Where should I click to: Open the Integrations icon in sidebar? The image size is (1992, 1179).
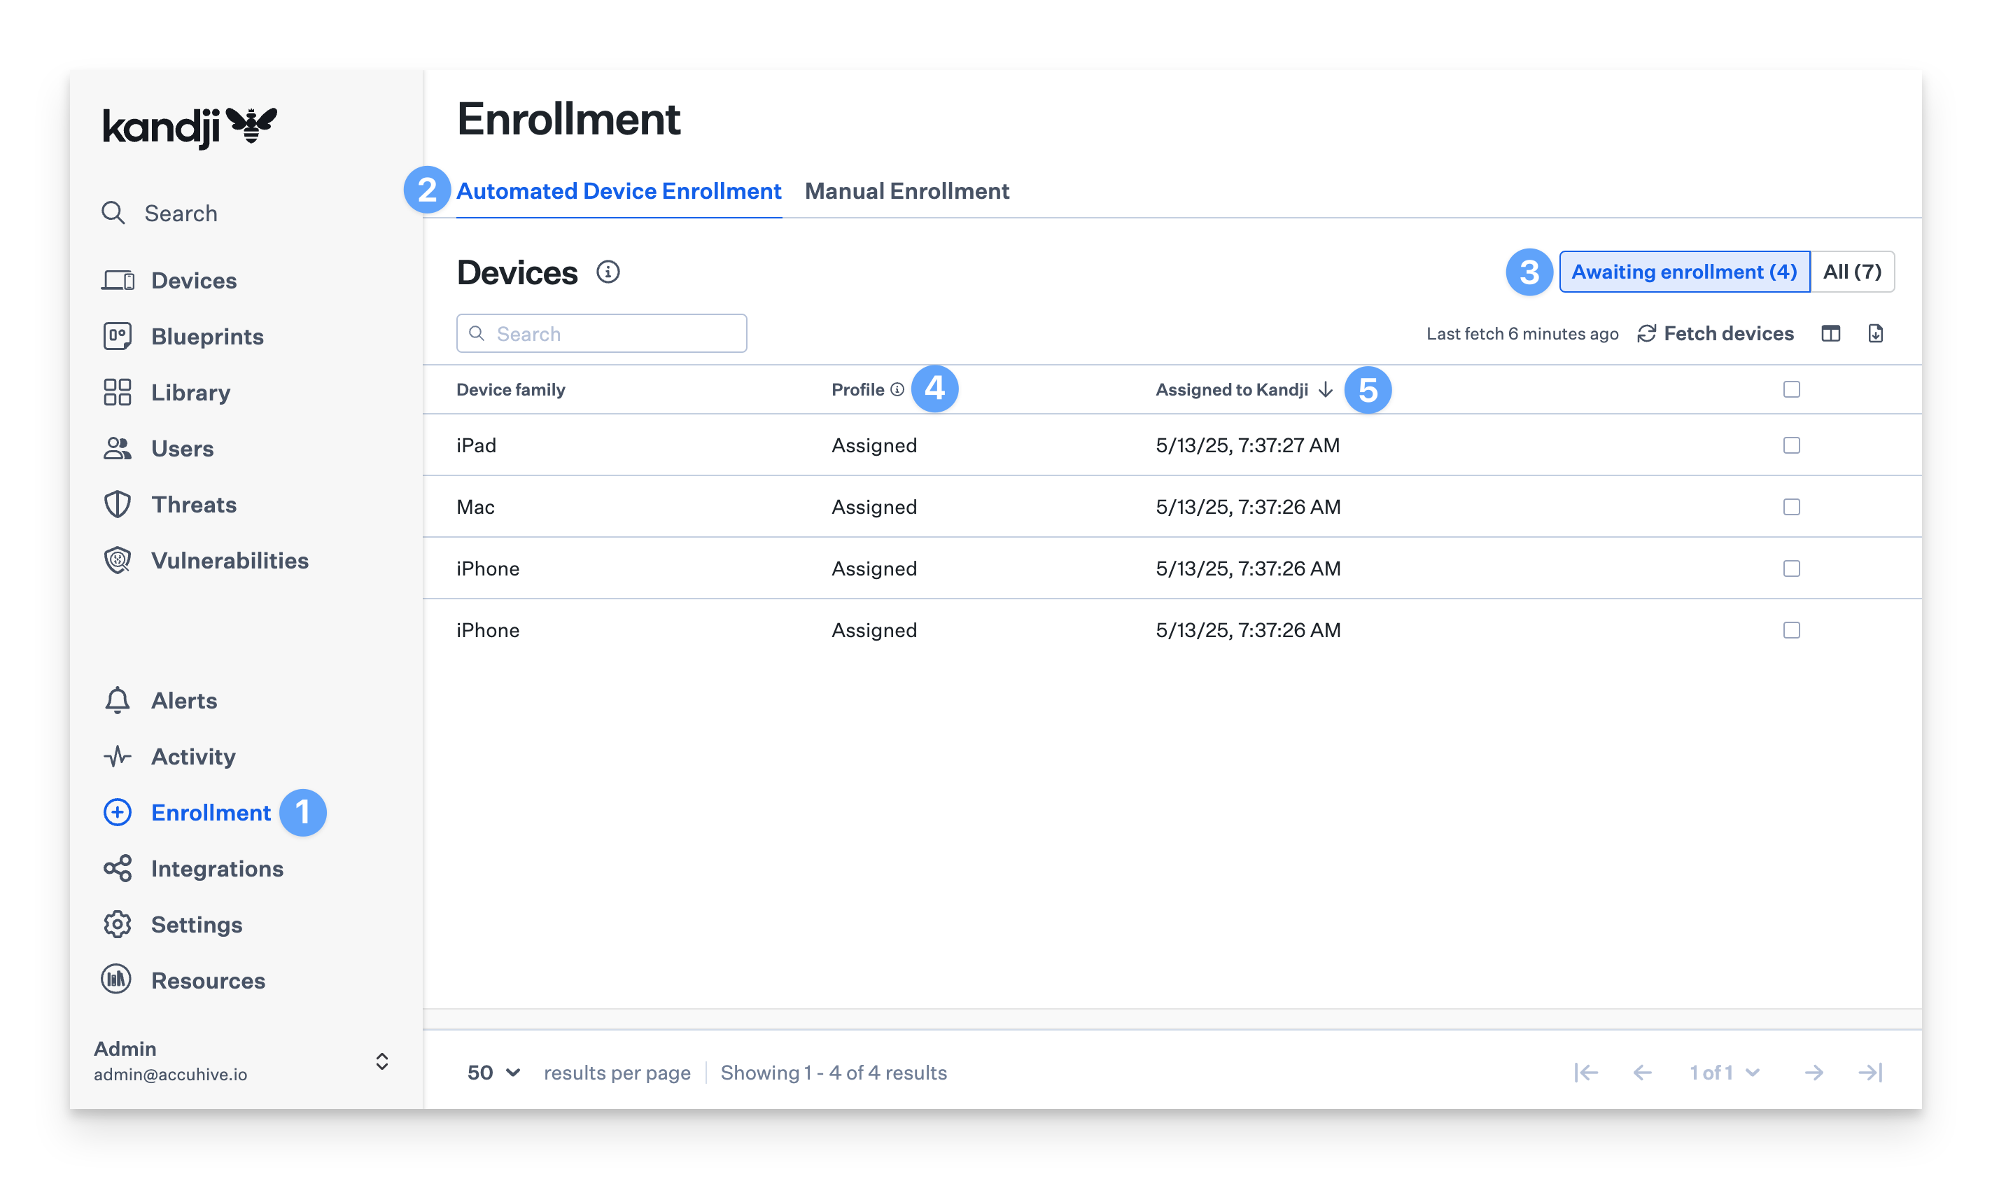point(117,868)
